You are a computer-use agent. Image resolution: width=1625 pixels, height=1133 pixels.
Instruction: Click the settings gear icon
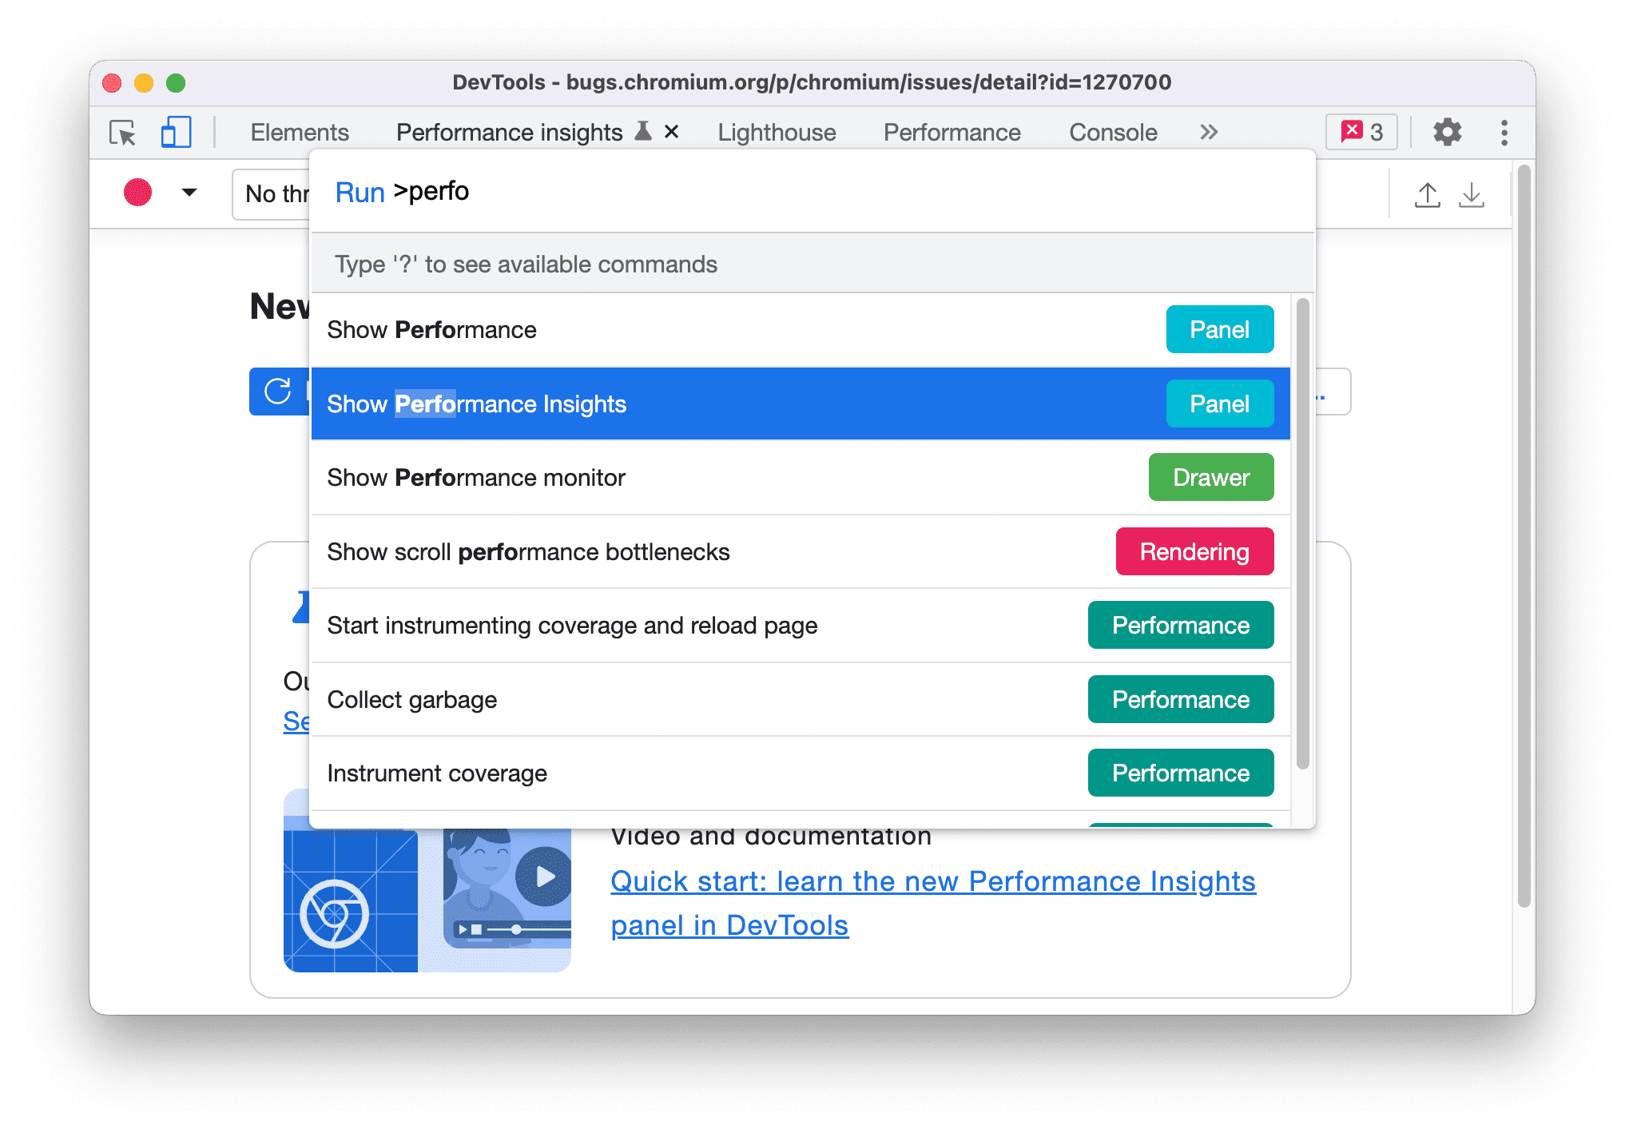1447,133
